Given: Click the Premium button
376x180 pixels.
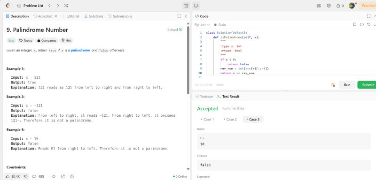Looking at the screenshot, I should click(x=368, y=6).
